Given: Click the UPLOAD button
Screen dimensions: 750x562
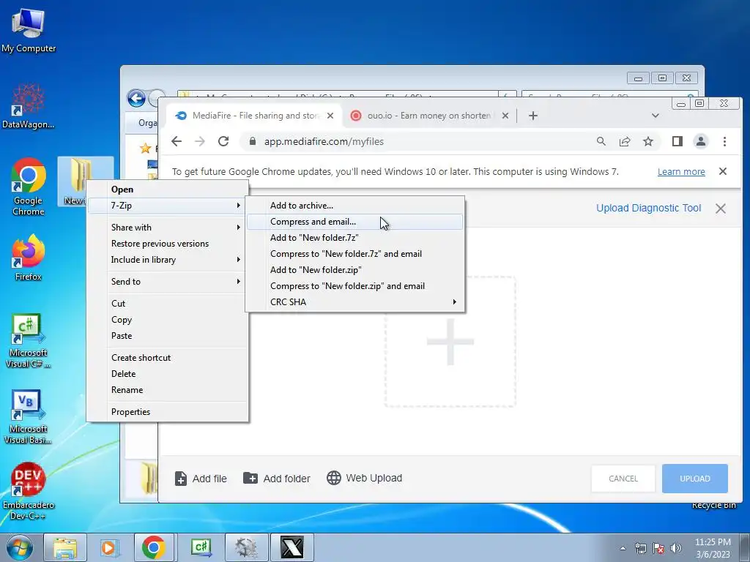Looking at the screenshot, I should pos(695,479).
